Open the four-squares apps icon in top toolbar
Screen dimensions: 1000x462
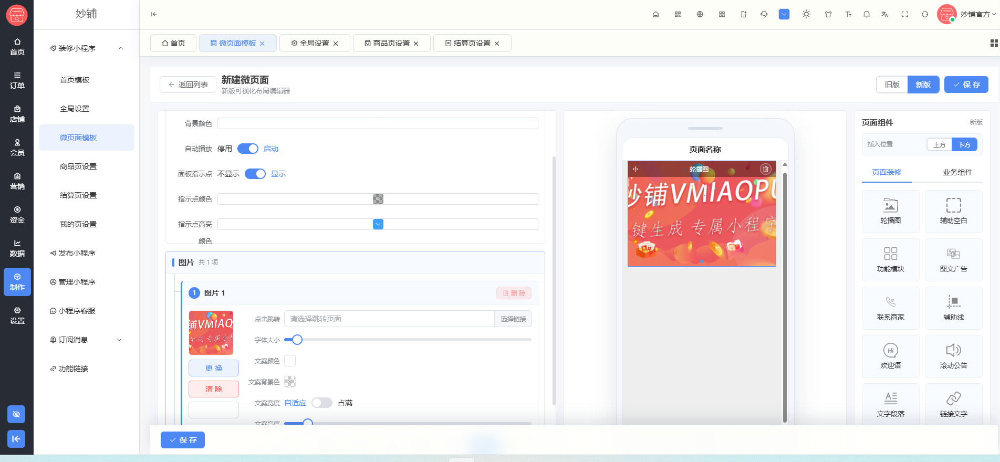coord(722,14)
